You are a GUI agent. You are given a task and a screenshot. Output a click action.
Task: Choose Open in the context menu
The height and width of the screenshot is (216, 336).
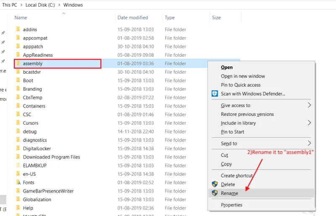(x=227, y=67)
